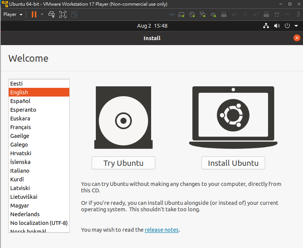This screenshot has width=303, height=248.
Task: Click the laptop with Ubuntu logo illustration
Action: coord(233,117)
